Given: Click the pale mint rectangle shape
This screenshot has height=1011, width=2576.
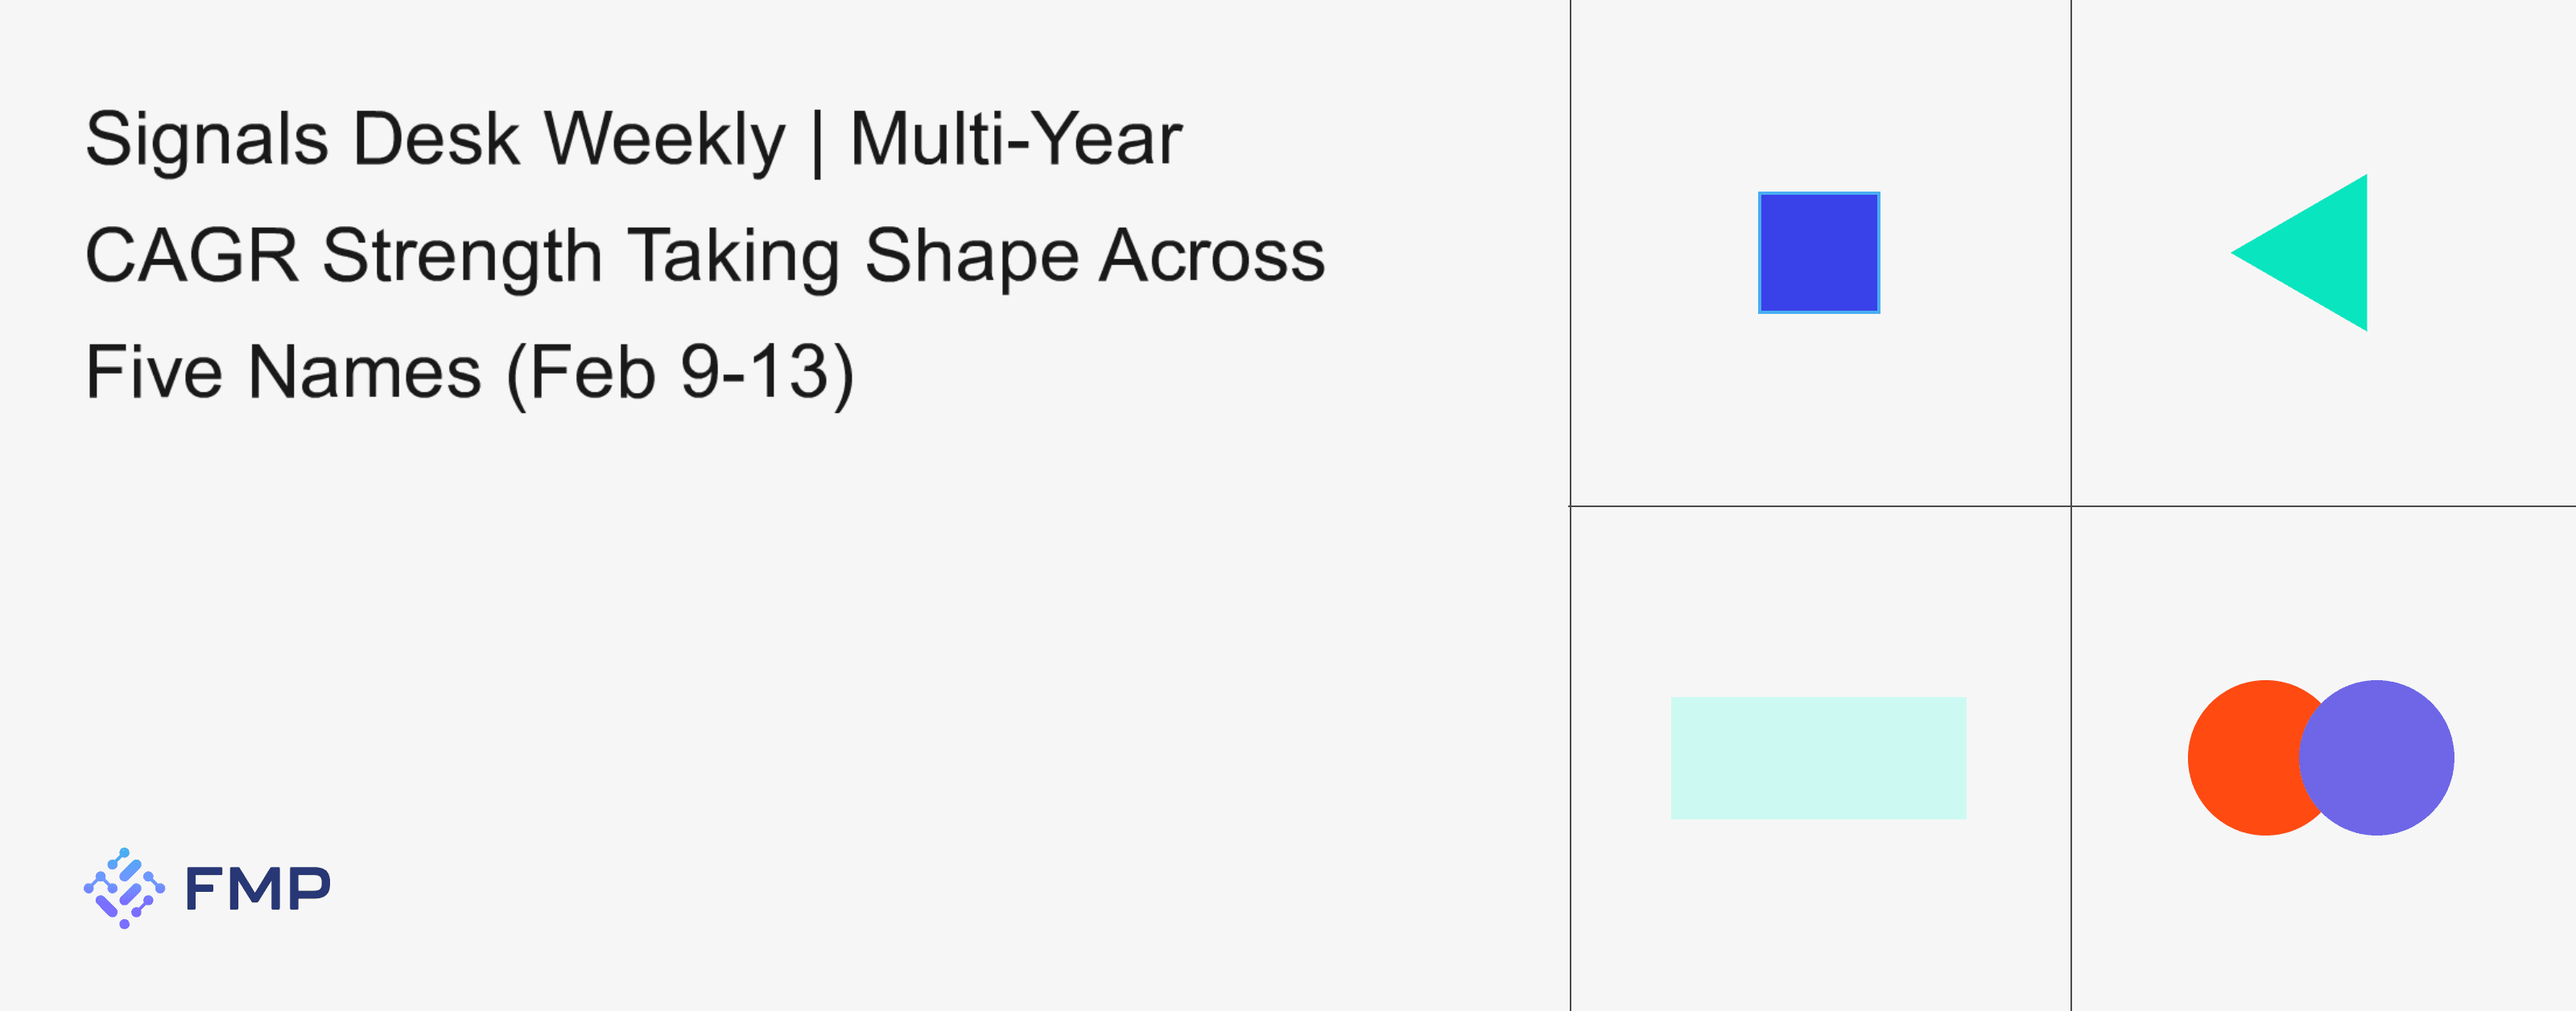Looking at the screenshot, I should [x=1818, y=758].
